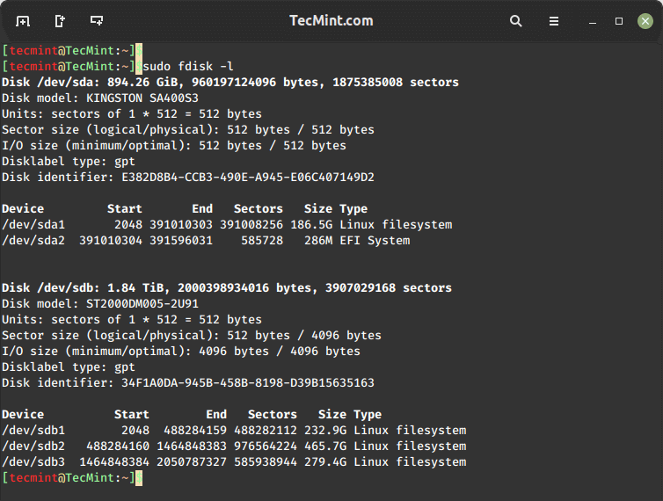Add a terminal to the right
663x501 pixels.
point(60,20)
